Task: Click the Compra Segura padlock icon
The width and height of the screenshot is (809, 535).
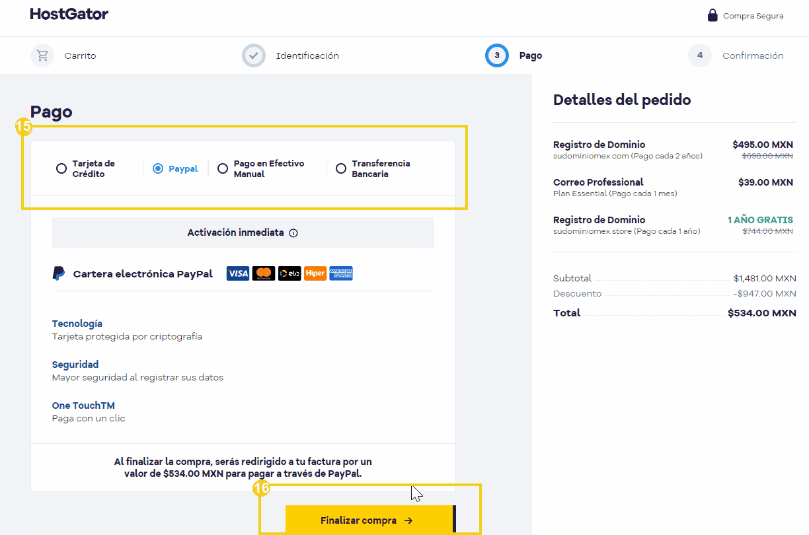Action: pos(713,15)
